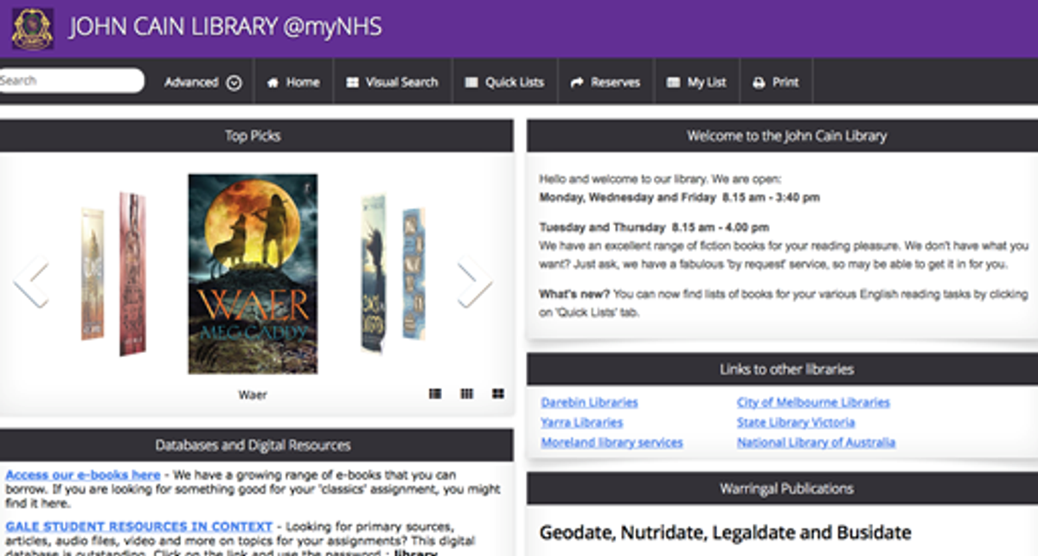The width and height of the screenshot is (1038, 556).
Task: Open the Darebin Libraries link
Action: click(x=589, y=402)
